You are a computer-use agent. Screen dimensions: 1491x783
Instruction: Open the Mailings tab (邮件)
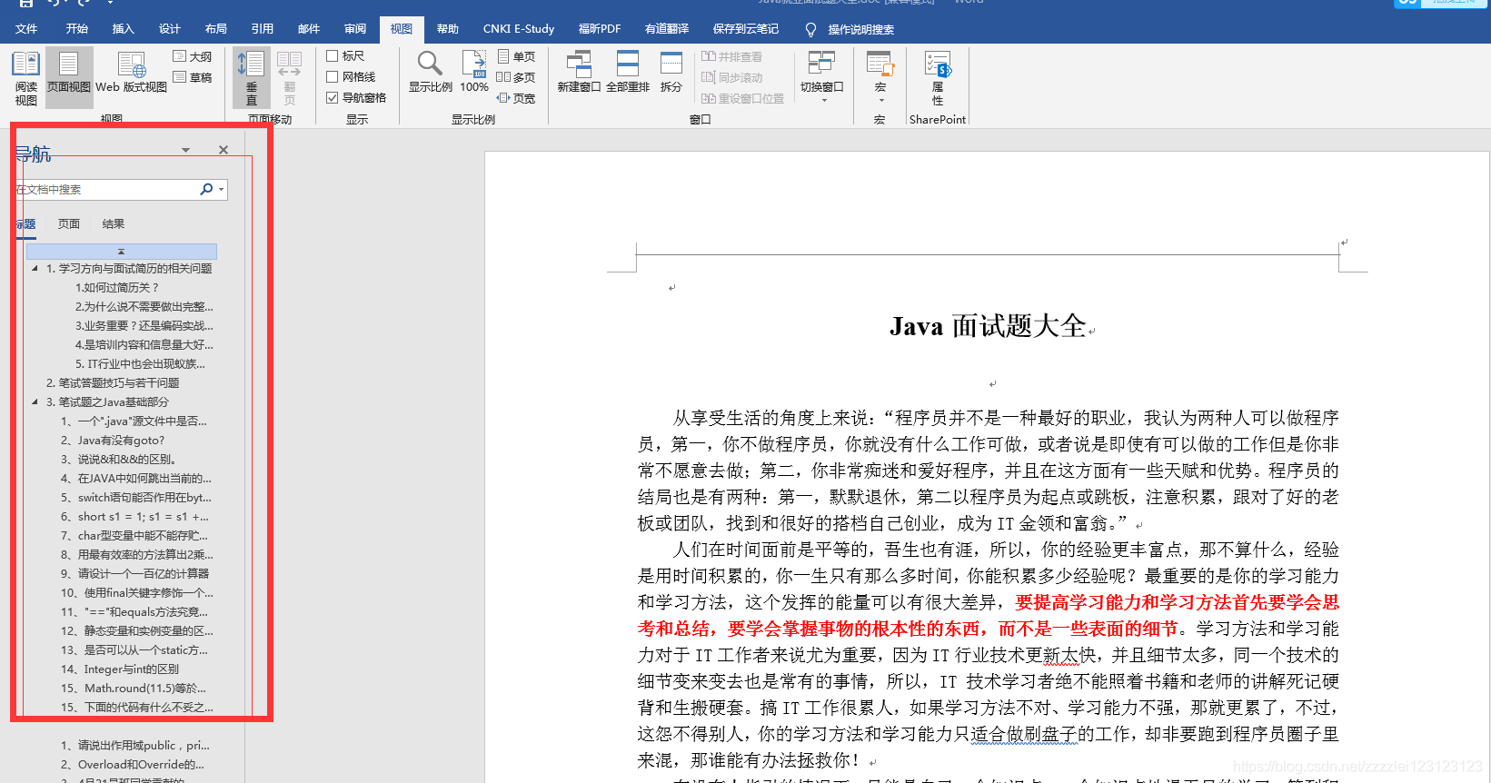pyautogui.click(x=309, y=29)
